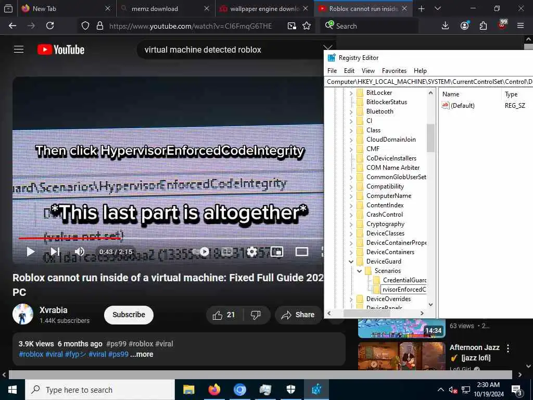The image size is (533, 400).
Task: Expand the CrashControl registry key
Action: point(351,215)
